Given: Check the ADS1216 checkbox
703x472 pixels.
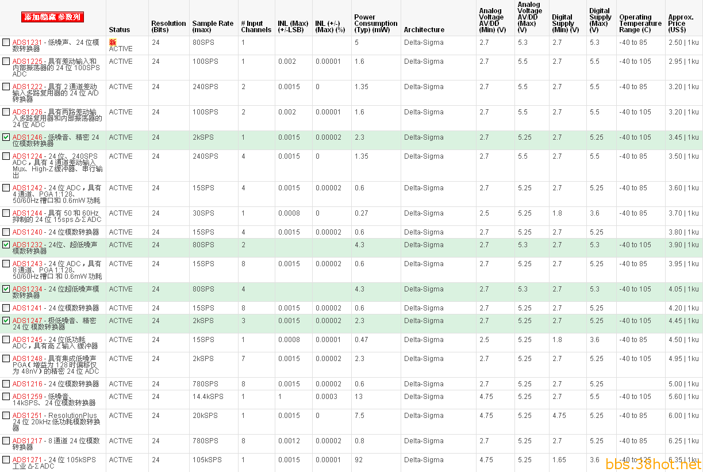Looking at the screenshot, I should point(6,384).
